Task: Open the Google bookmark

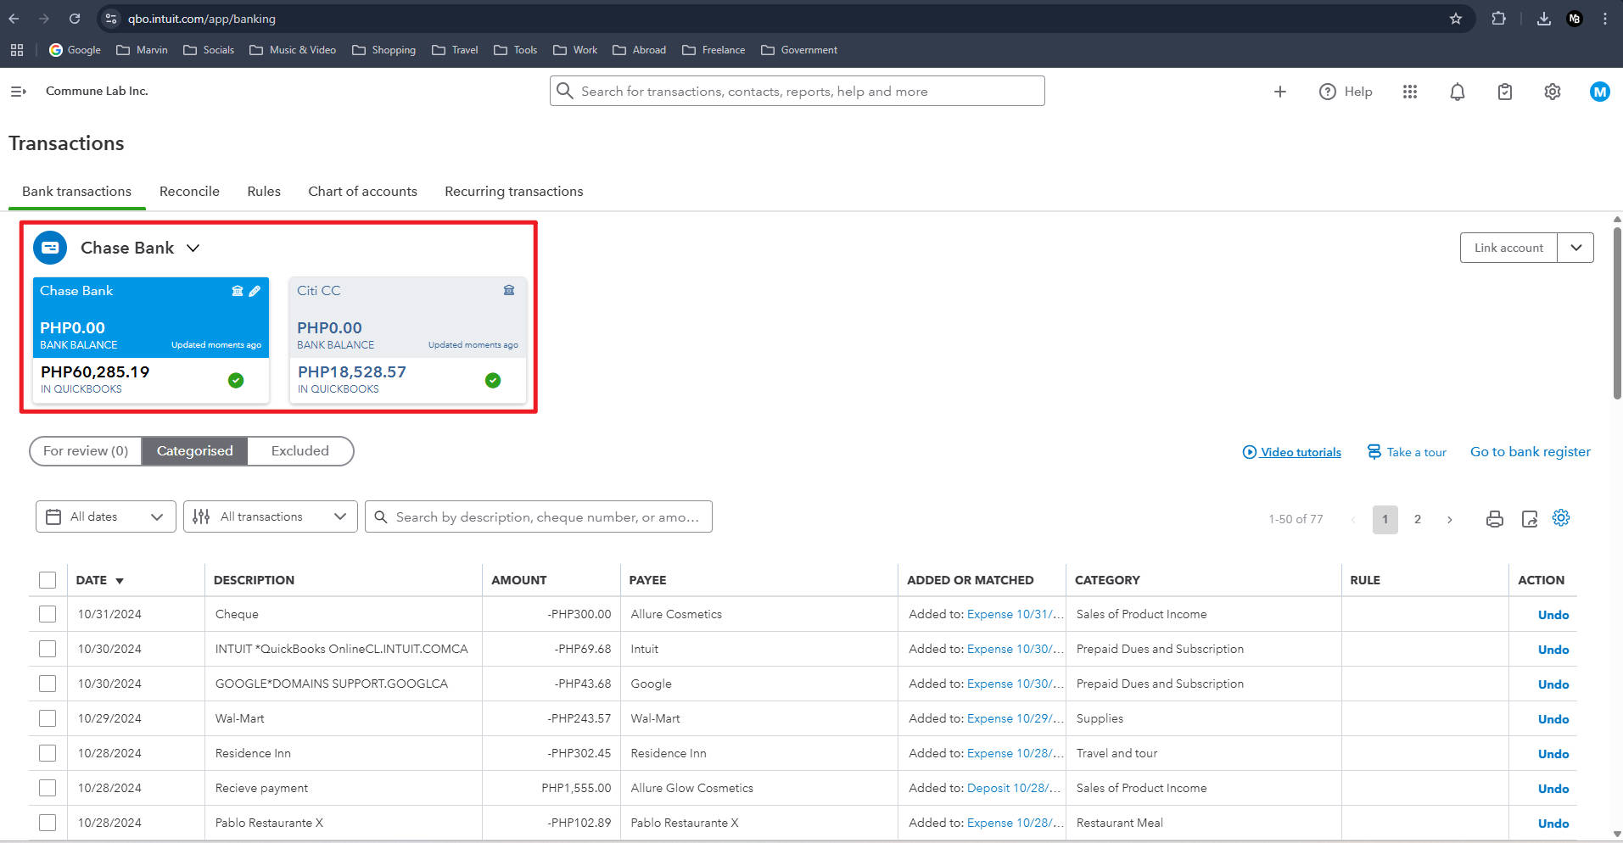Action: click(x=75, y=50)
